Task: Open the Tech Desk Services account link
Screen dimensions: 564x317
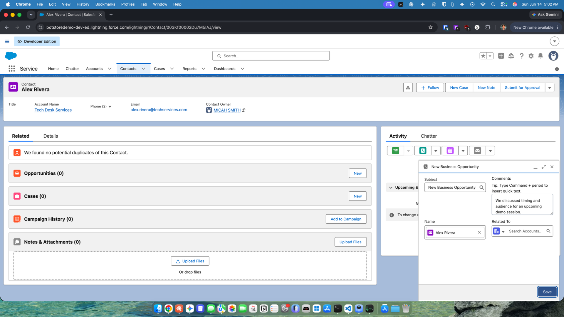Action: pos(53,110)
